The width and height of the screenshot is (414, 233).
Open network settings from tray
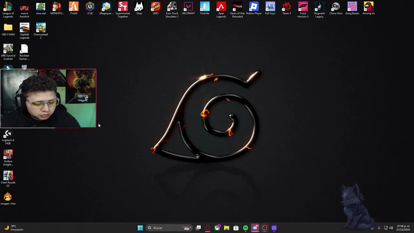coord(386,228)
